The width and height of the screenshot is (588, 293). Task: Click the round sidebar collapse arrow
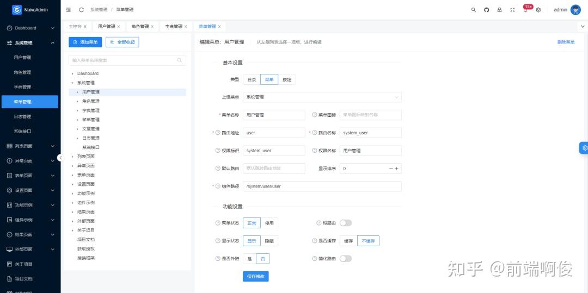[60, 158]
